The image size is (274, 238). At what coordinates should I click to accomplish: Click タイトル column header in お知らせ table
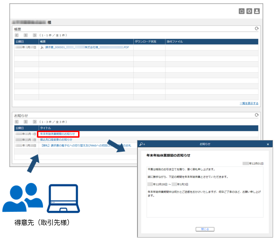[148, 128]
